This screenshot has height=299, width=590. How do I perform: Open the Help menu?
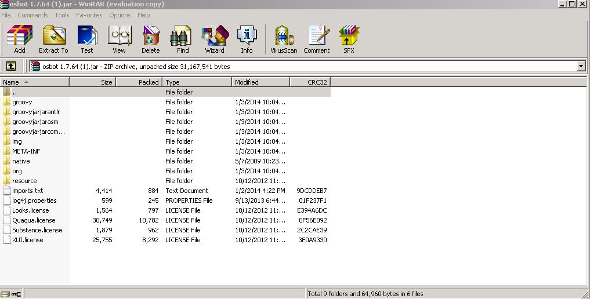point(143,15)
